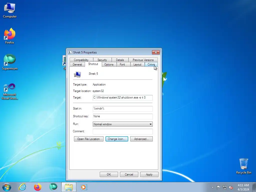Click the 'Shrek 5' name text in dialog
Image resolution: width=256 pixels, height=192 pixels.
(93, 74)
